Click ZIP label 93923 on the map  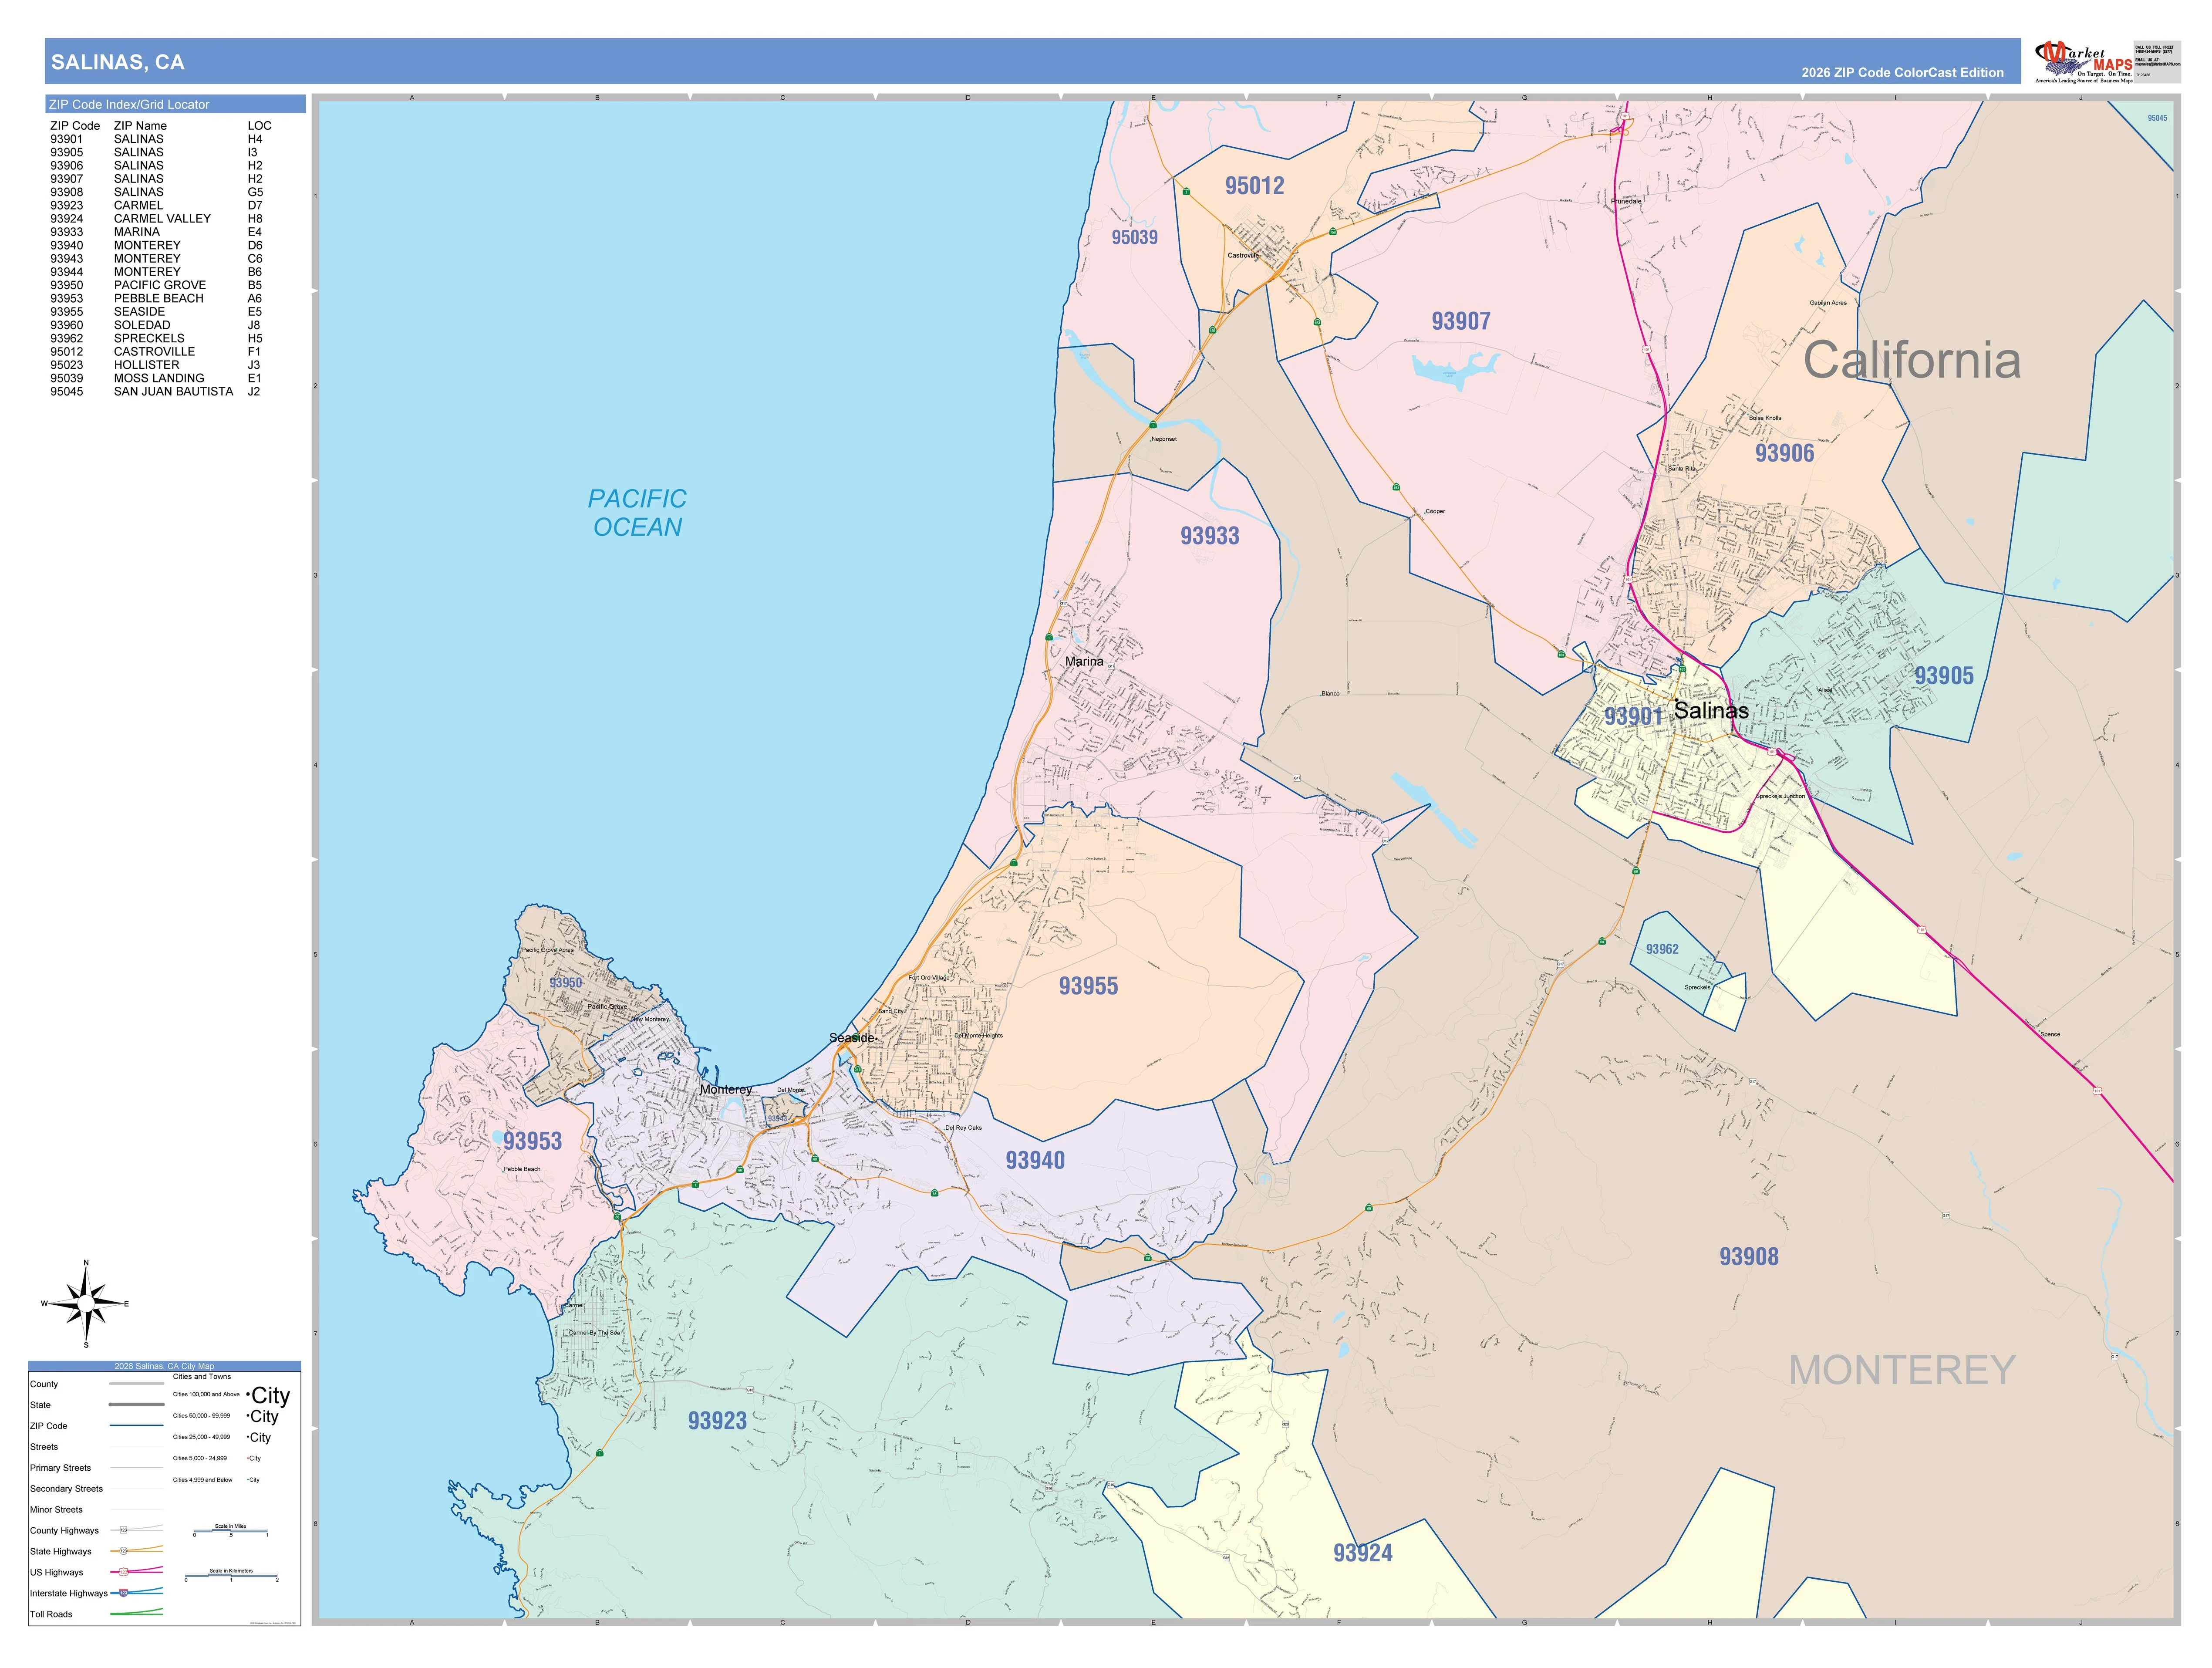pos(717,1421)
